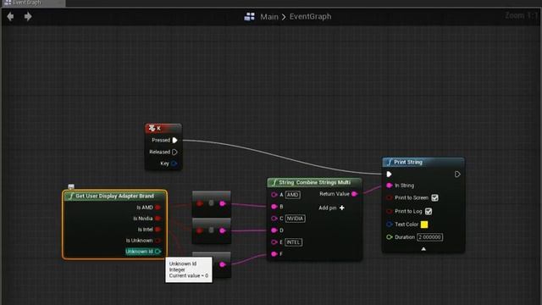Click the Return Value output pin
The height and width of the screenshot is (305, 542).
pyautogui.click(x=354, y=194)
